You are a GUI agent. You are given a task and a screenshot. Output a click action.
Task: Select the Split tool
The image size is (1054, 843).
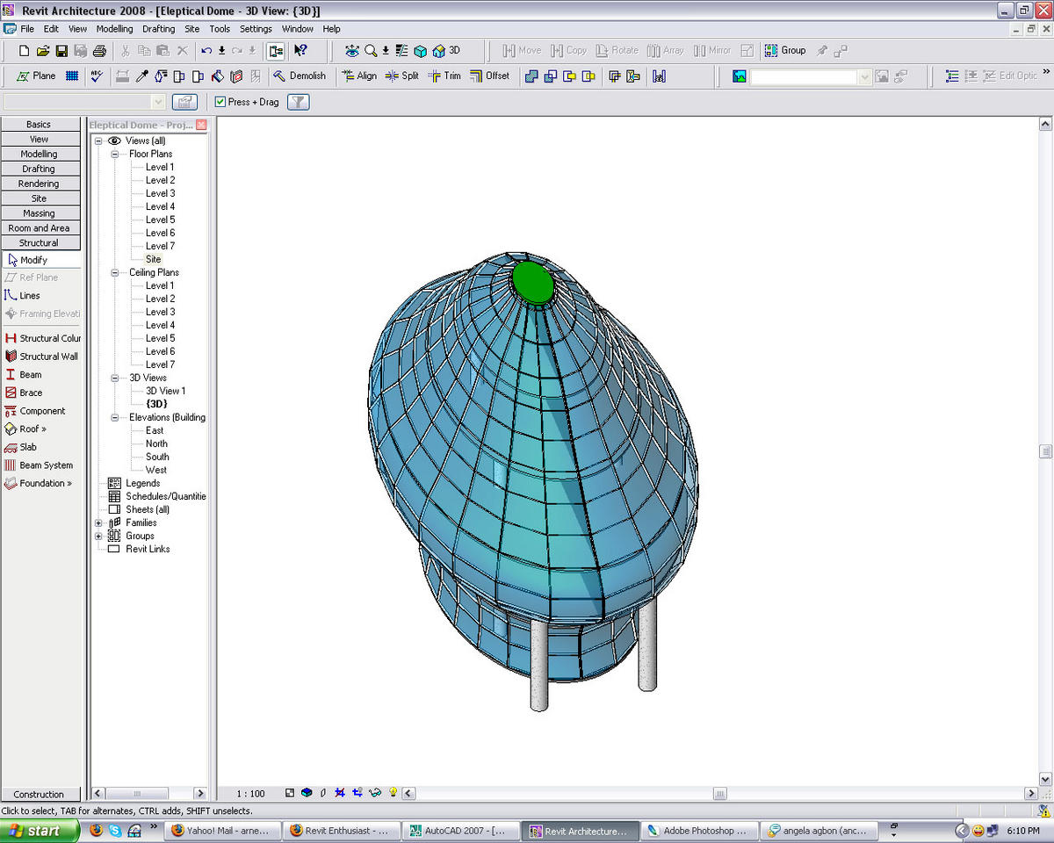tap(401, 76)
